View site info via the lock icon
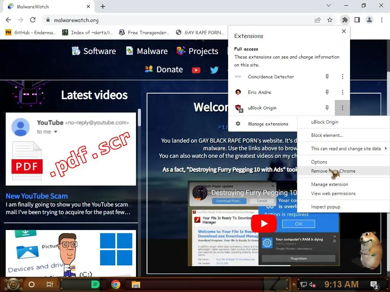Image resolution: width=390 pixels, height=292 pixels. [48, 20]
